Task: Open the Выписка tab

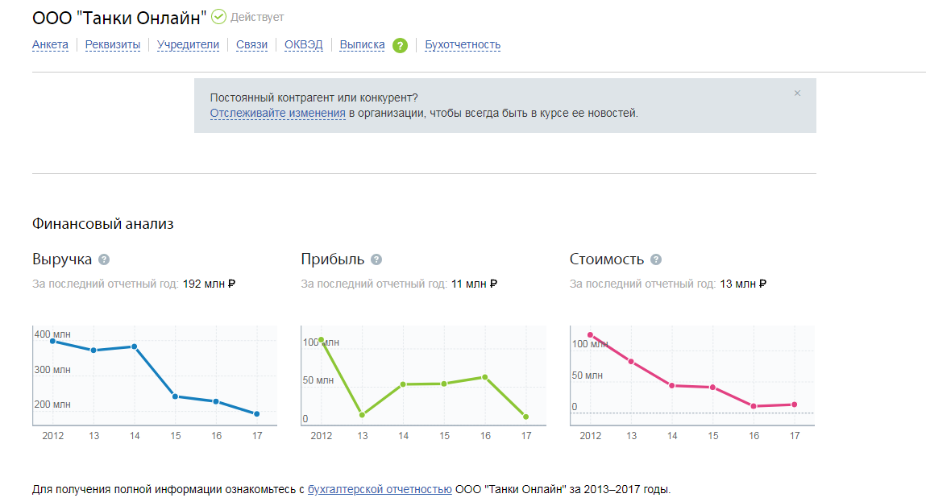Action: coord(362,45)
